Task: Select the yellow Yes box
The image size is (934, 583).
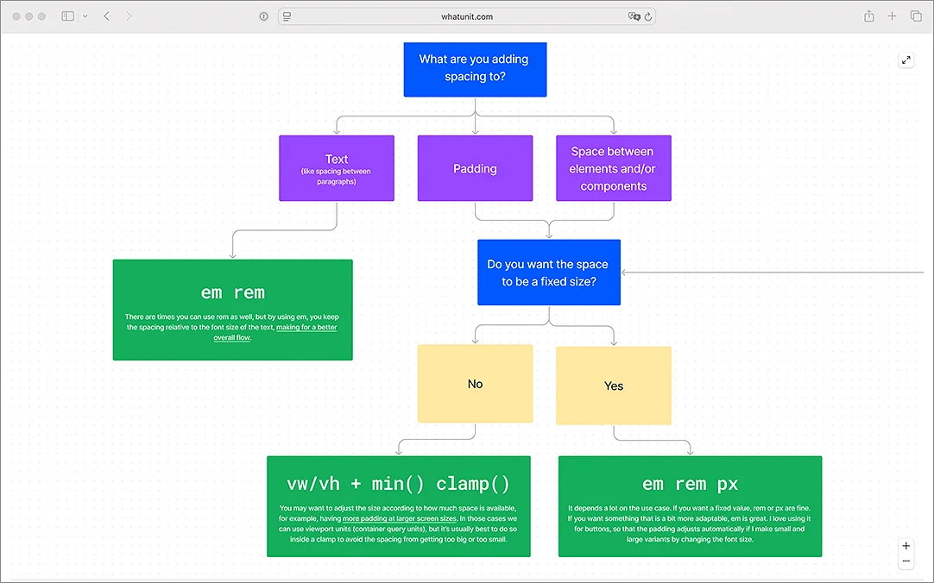Action: pyautogui.click(x=614, y=386)
